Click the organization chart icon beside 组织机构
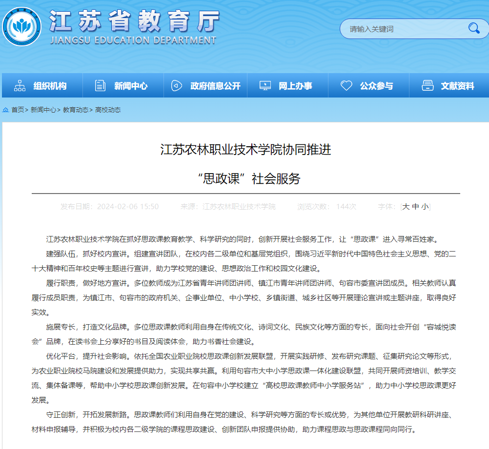489x449 pixels. [x=19, y=85]
